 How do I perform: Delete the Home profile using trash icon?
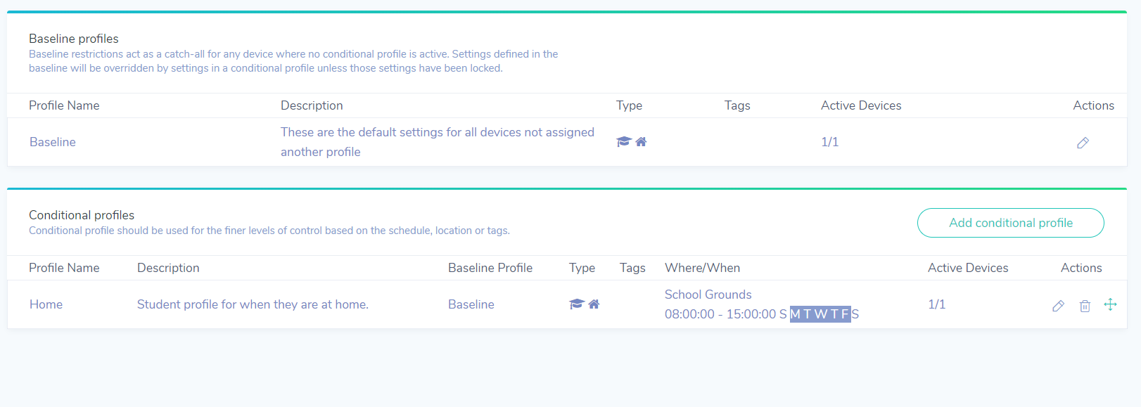[1085, 306]
